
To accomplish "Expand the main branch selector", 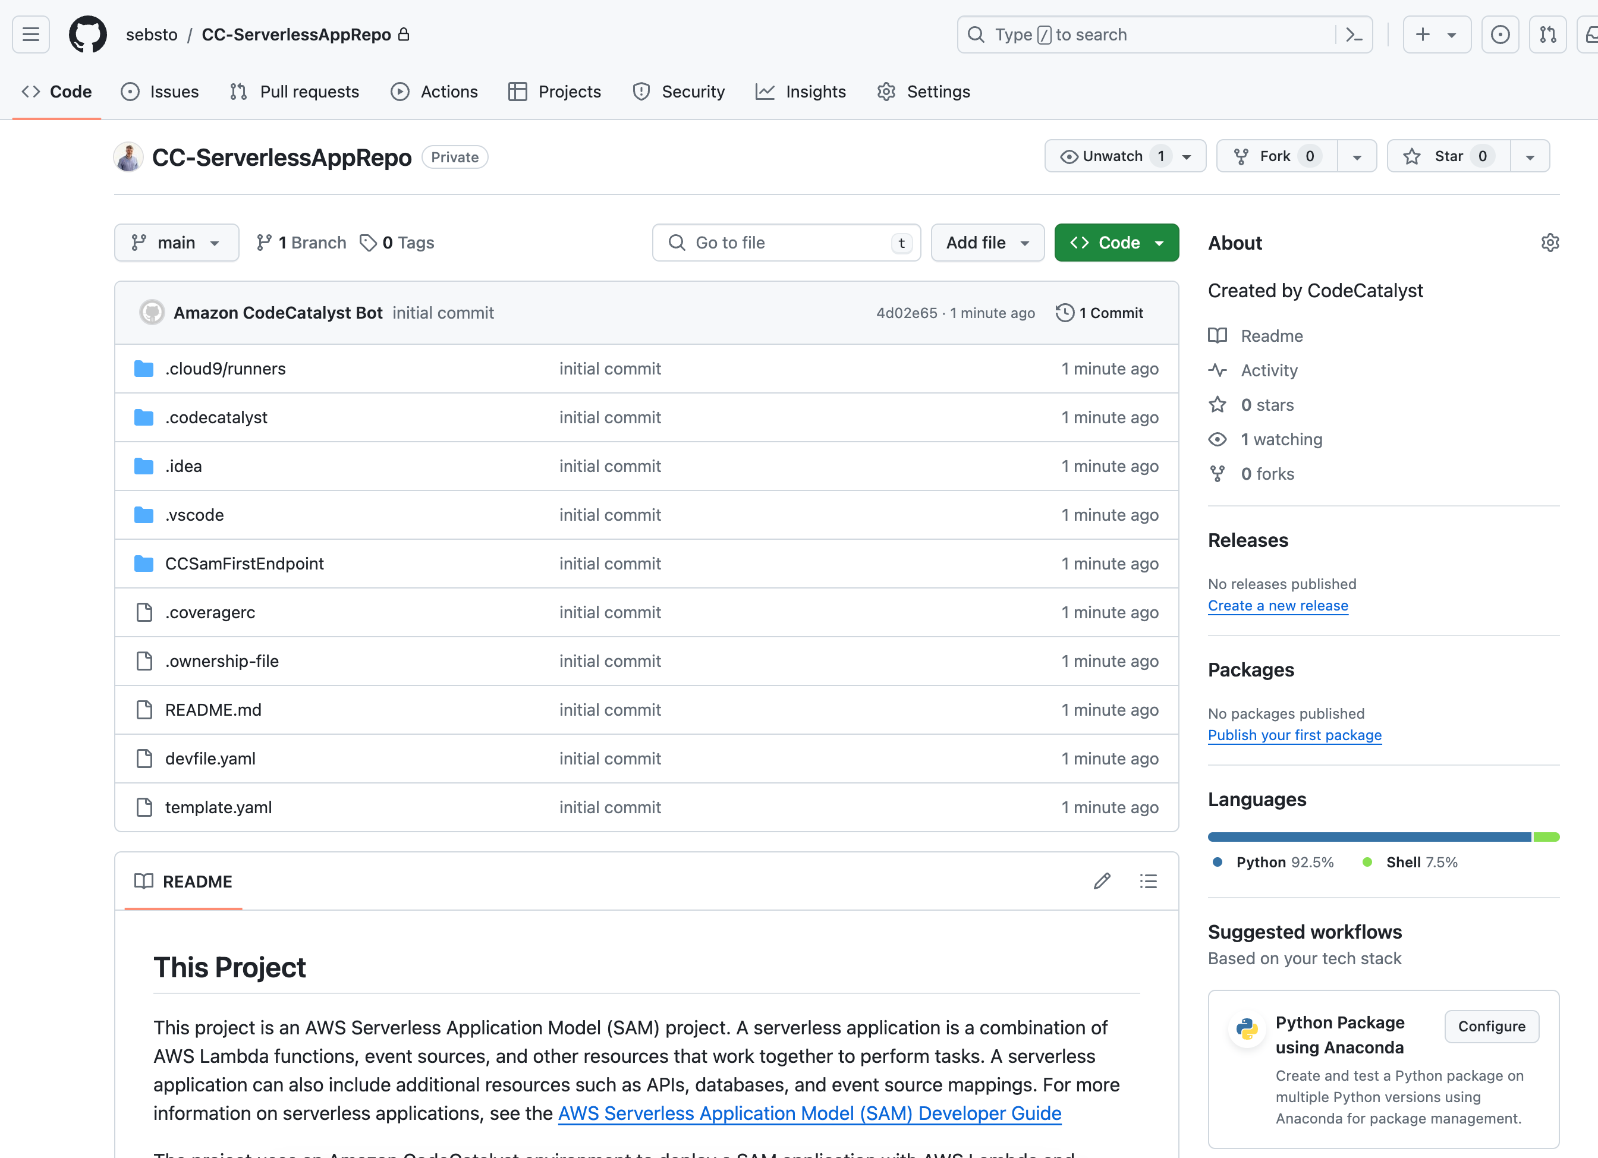I will coord(176,243).
